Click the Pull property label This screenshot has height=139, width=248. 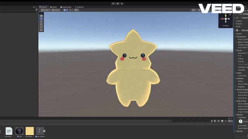point(239,56)
